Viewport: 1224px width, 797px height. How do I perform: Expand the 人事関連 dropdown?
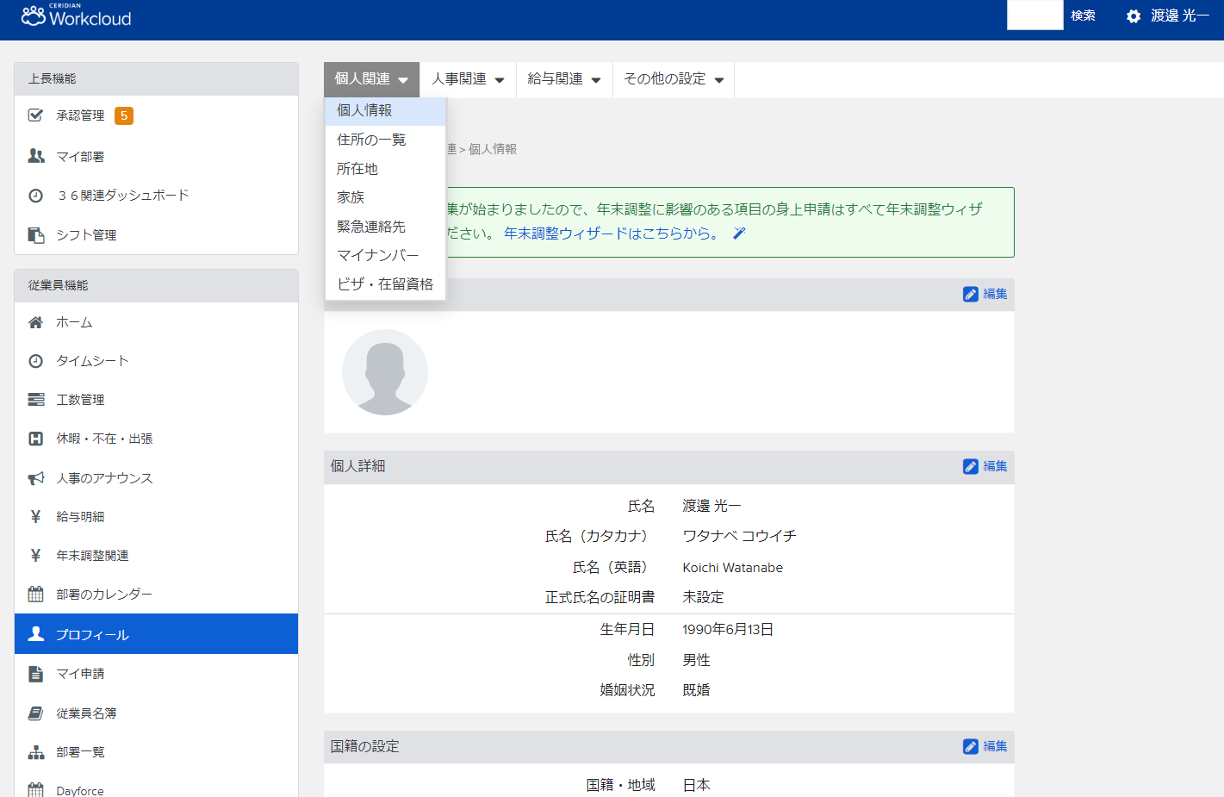[468, 79]
